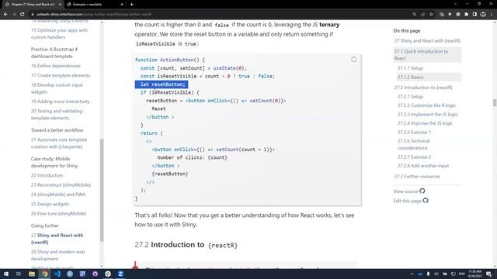Click the OneDrive cloud tray icon
The image size is (497, 279).
coord(419,274)
